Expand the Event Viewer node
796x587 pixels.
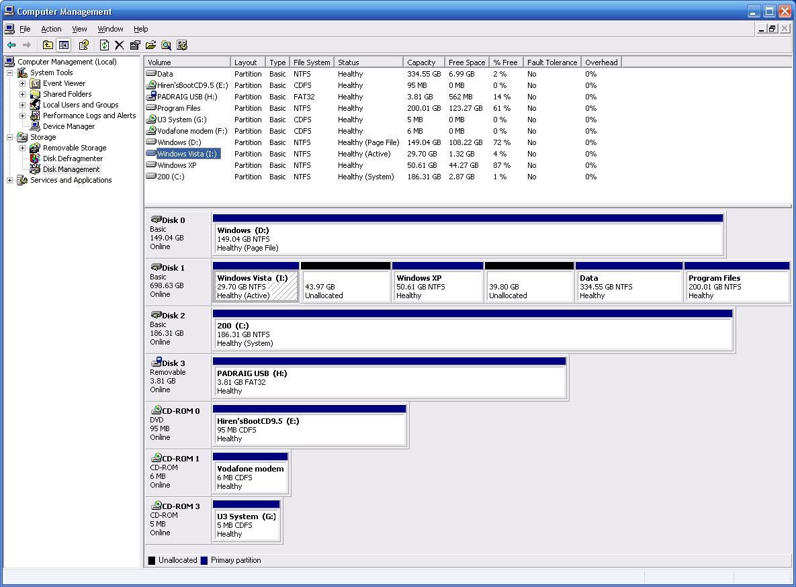coord(22,83)
